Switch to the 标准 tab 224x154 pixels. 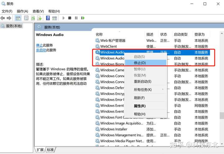coord(50,150)
